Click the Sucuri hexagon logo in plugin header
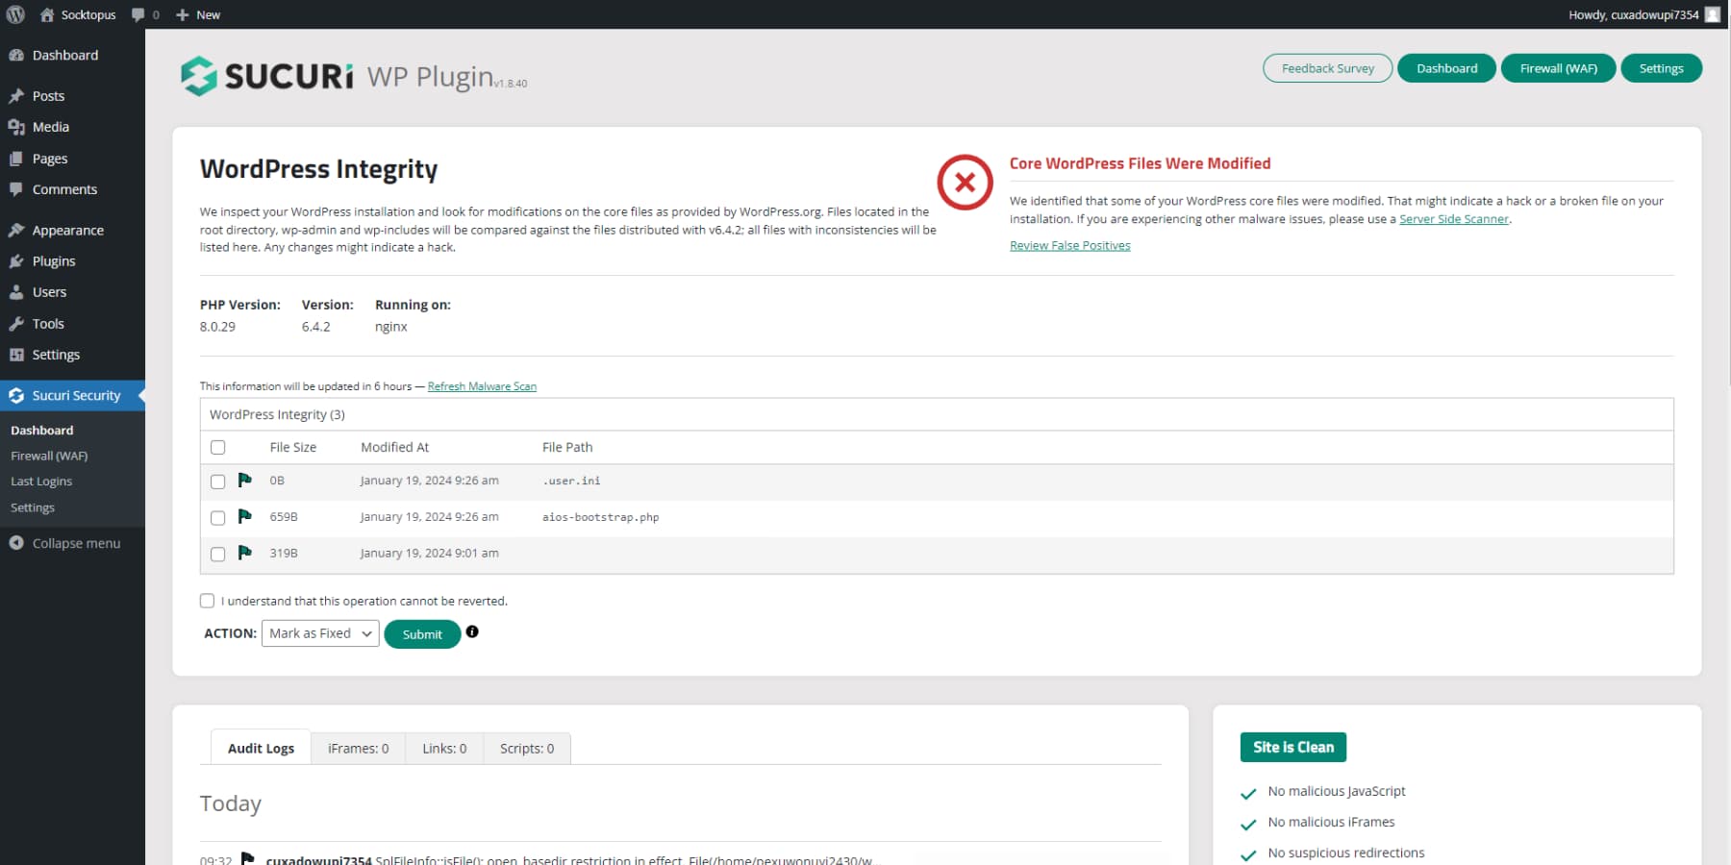 tap(199, 74)
